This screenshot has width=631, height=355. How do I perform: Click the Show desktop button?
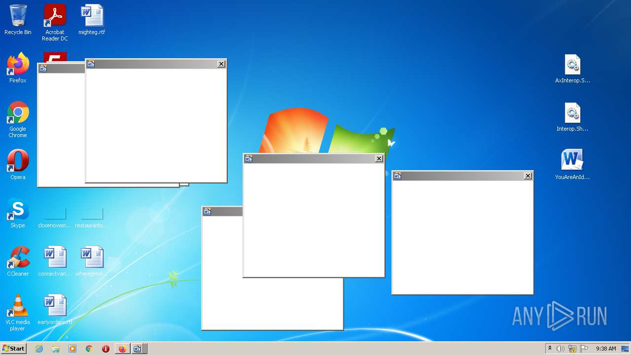pyautogui.click(x=625, y=349)
